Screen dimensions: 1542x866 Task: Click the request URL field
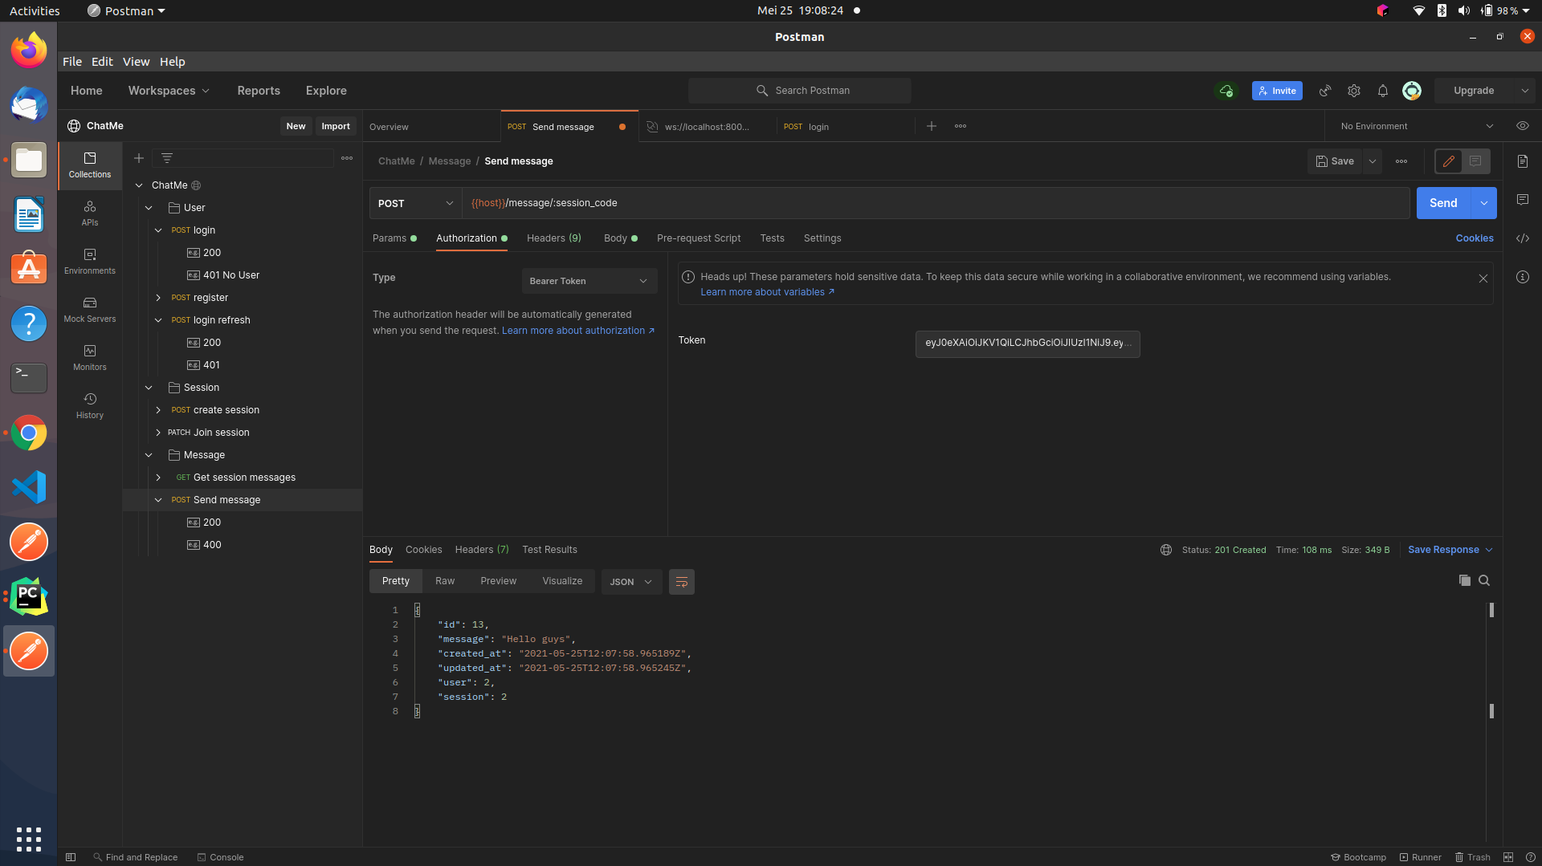pos(936,203)
